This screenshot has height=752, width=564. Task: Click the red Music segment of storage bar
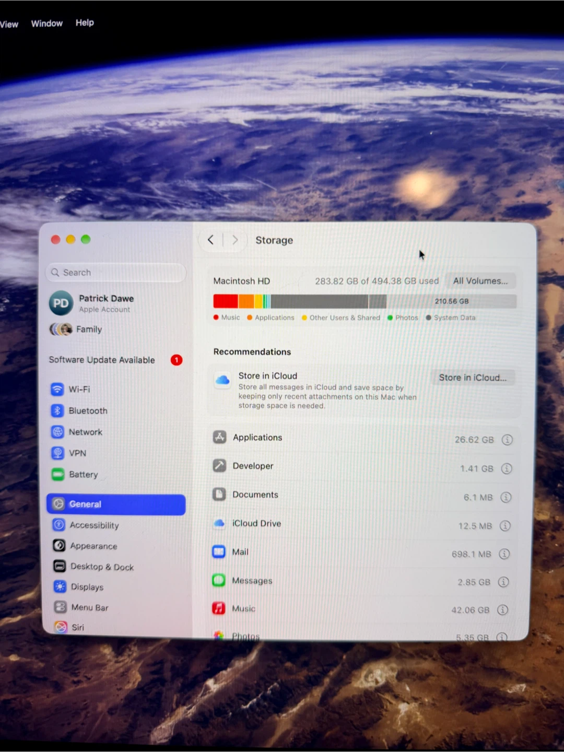[226, 301]
